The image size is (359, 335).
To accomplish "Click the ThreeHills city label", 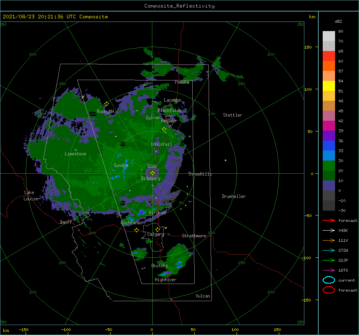I will (x=200, y=174).
